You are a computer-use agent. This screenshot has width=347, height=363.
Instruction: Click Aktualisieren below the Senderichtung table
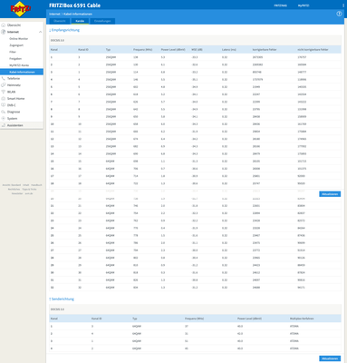tap(330, 358)
